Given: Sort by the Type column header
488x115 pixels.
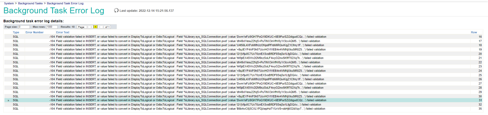Looking at the screenshot, I should tap(16, 32).
